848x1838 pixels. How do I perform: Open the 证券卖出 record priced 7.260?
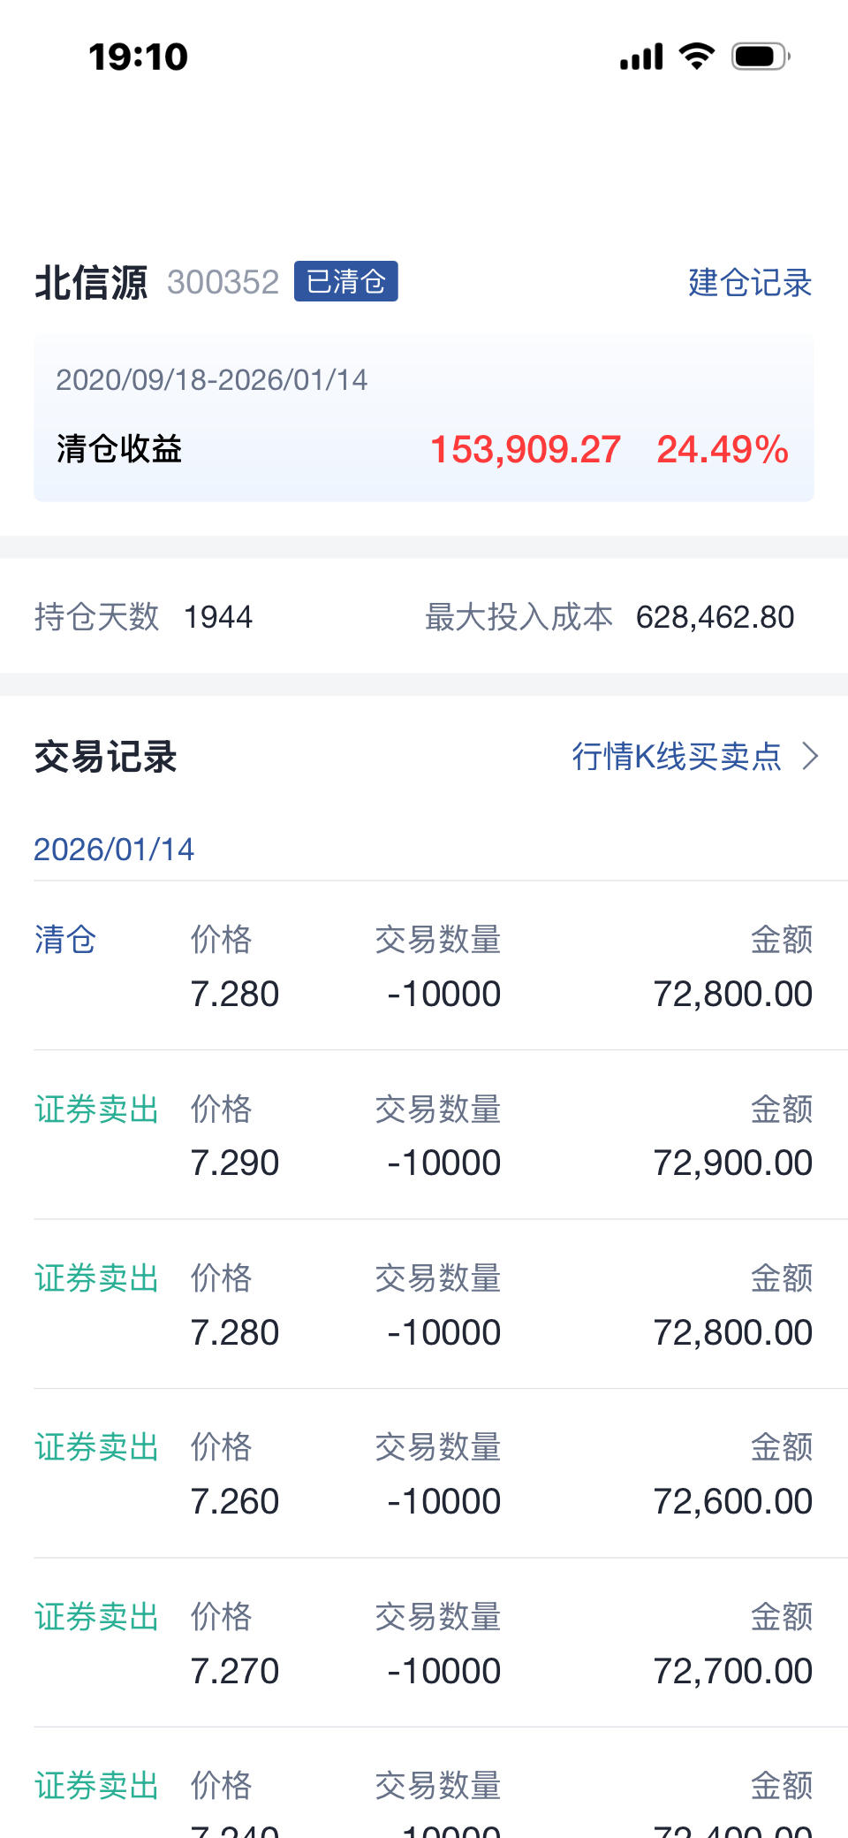[x=424, y=1474]
